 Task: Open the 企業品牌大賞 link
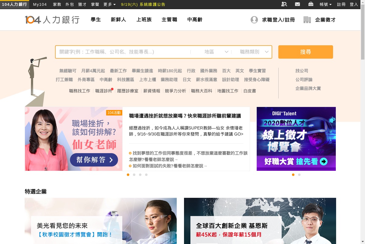[x=308, y=88]
